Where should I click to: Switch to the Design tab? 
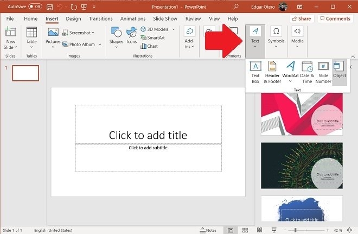(x=73, y=18)
